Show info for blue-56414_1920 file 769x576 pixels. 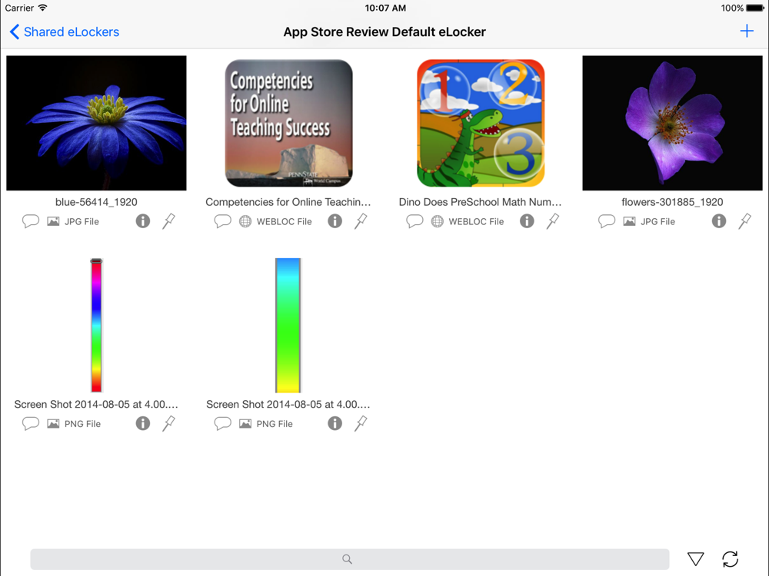click(x=143, y=221)
